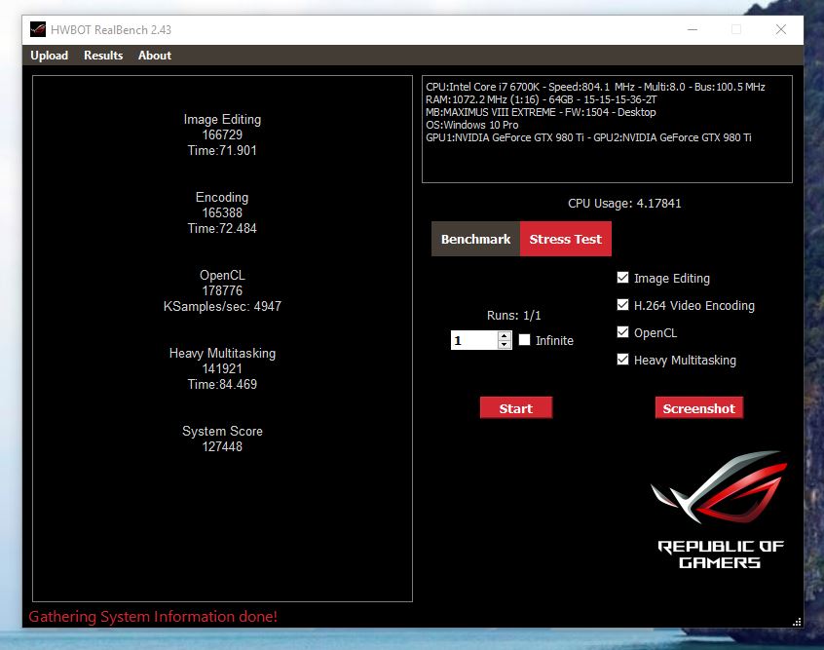Click the HWBOT RealBench 2.43 title text
This screenshot has width=824, height=650.
pyautogui.click(x=111, y=30)
